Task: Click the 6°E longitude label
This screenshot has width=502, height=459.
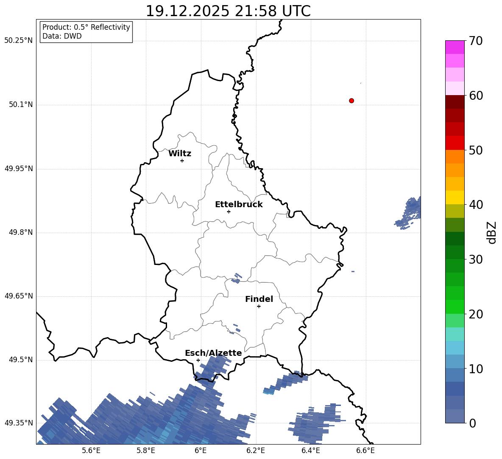Action: pyautogui.click(x=201, y=451)
